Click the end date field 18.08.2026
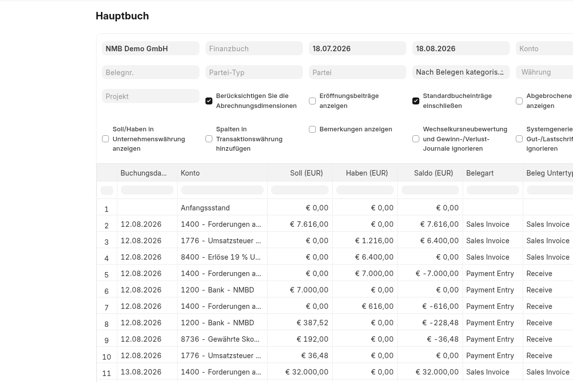 pos(461,49)
